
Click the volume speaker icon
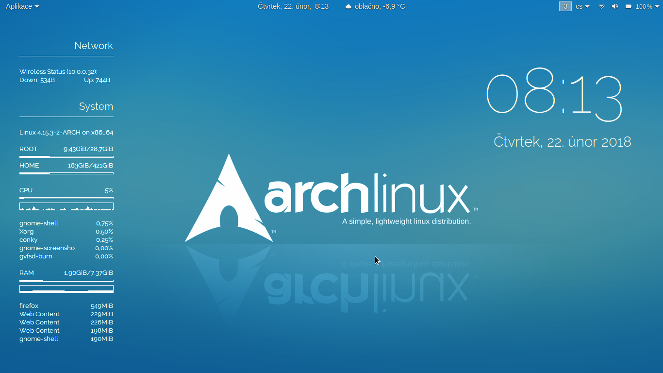tap(615, 7)
